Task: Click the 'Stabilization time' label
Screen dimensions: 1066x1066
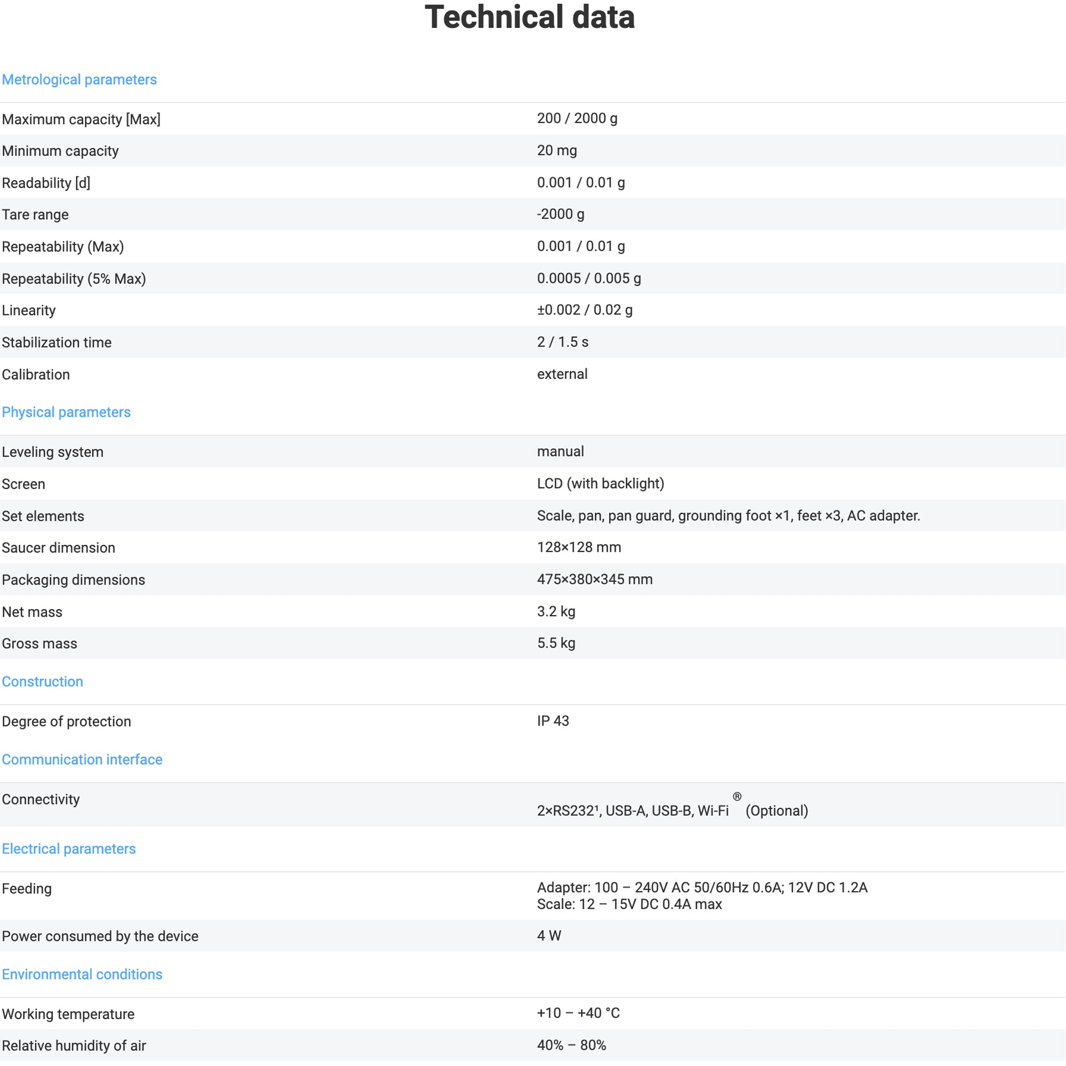Action: click(57, 343)
